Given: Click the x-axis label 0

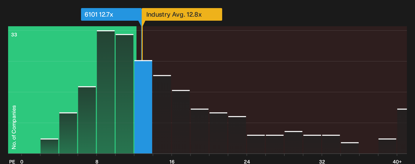Looking at the screenshot, I should [x=22, y=161].
